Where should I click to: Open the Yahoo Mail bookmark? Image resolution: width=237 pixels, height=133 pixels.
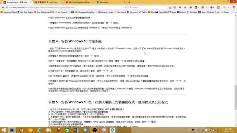161,12
